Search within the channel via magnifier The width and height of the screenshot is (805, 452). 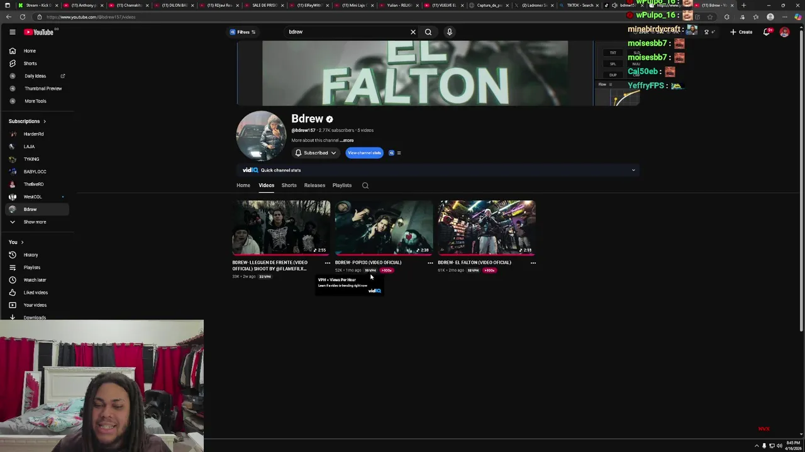[x=365, y=185]
